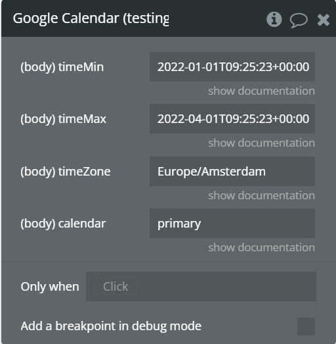The image size is (336, 344).
Task: Focus the empty Only when expression area
Action: tap(226, 286)
